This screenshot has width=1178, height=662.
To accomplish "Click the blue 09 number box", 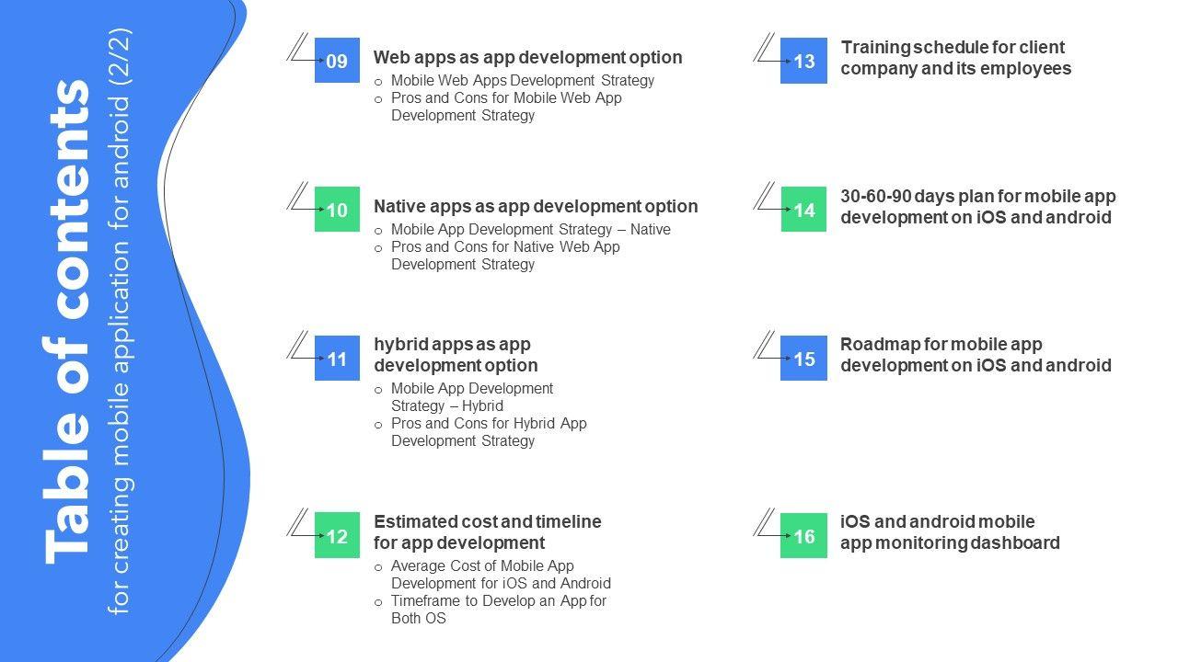I will coord(337,61).
